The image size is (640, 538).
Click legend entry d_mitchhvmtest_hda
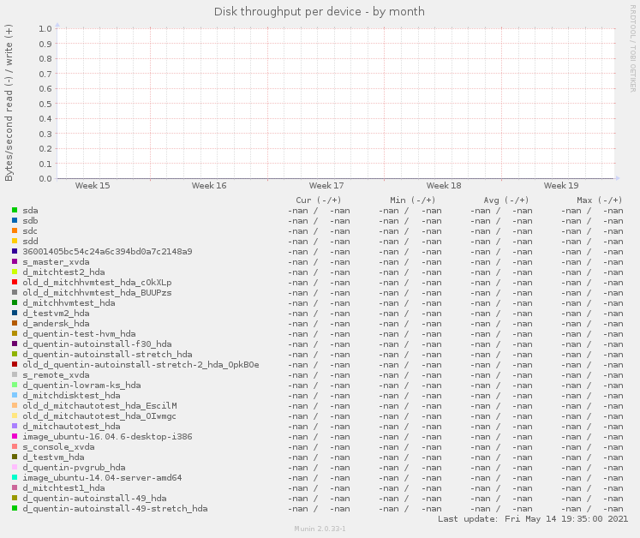[69, 303]
